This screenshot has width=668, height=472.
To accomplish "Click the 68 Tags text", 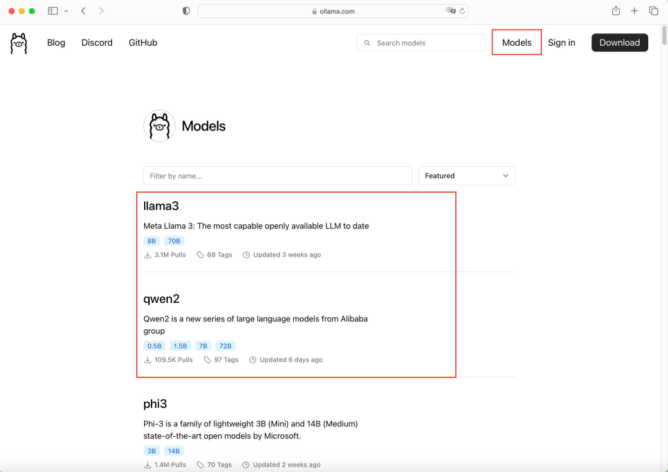I will click(x=220, y=255).
